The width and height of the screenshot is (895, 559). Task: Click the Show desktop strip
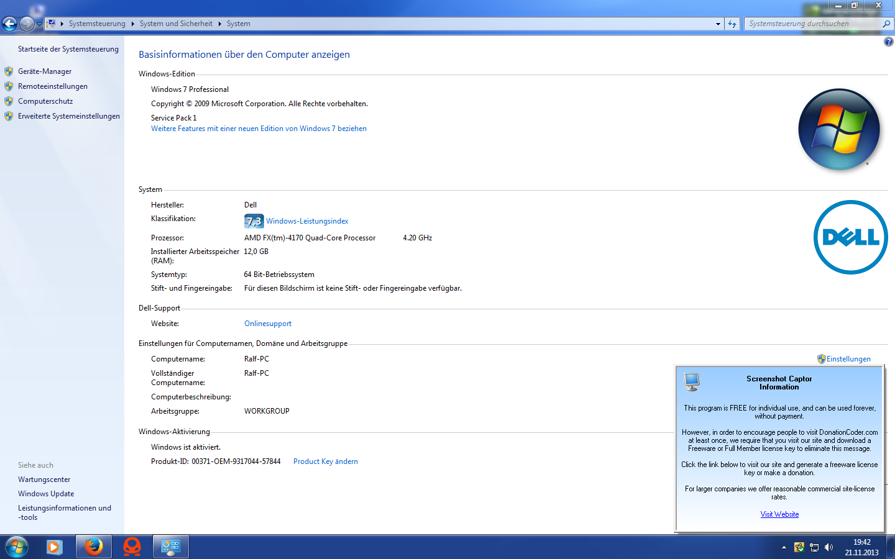point(890,547)
